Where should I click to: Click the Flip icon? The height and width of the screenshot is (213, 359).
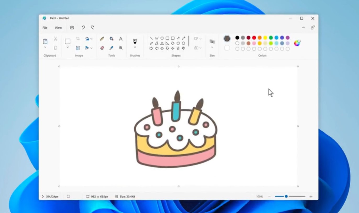(87, 48)
